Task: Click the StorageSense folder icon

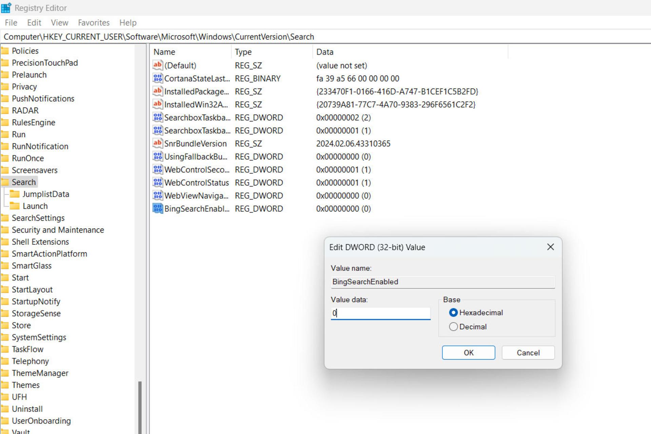Action: 5,313
